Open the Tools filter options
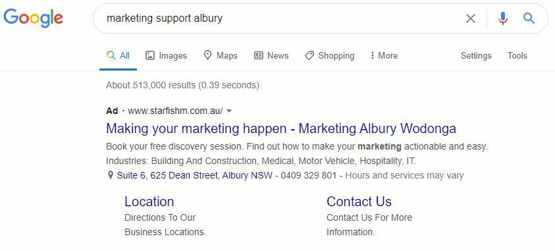Image resolution: width=555 pixels, height=251 pixels. [x=517, y=55]
